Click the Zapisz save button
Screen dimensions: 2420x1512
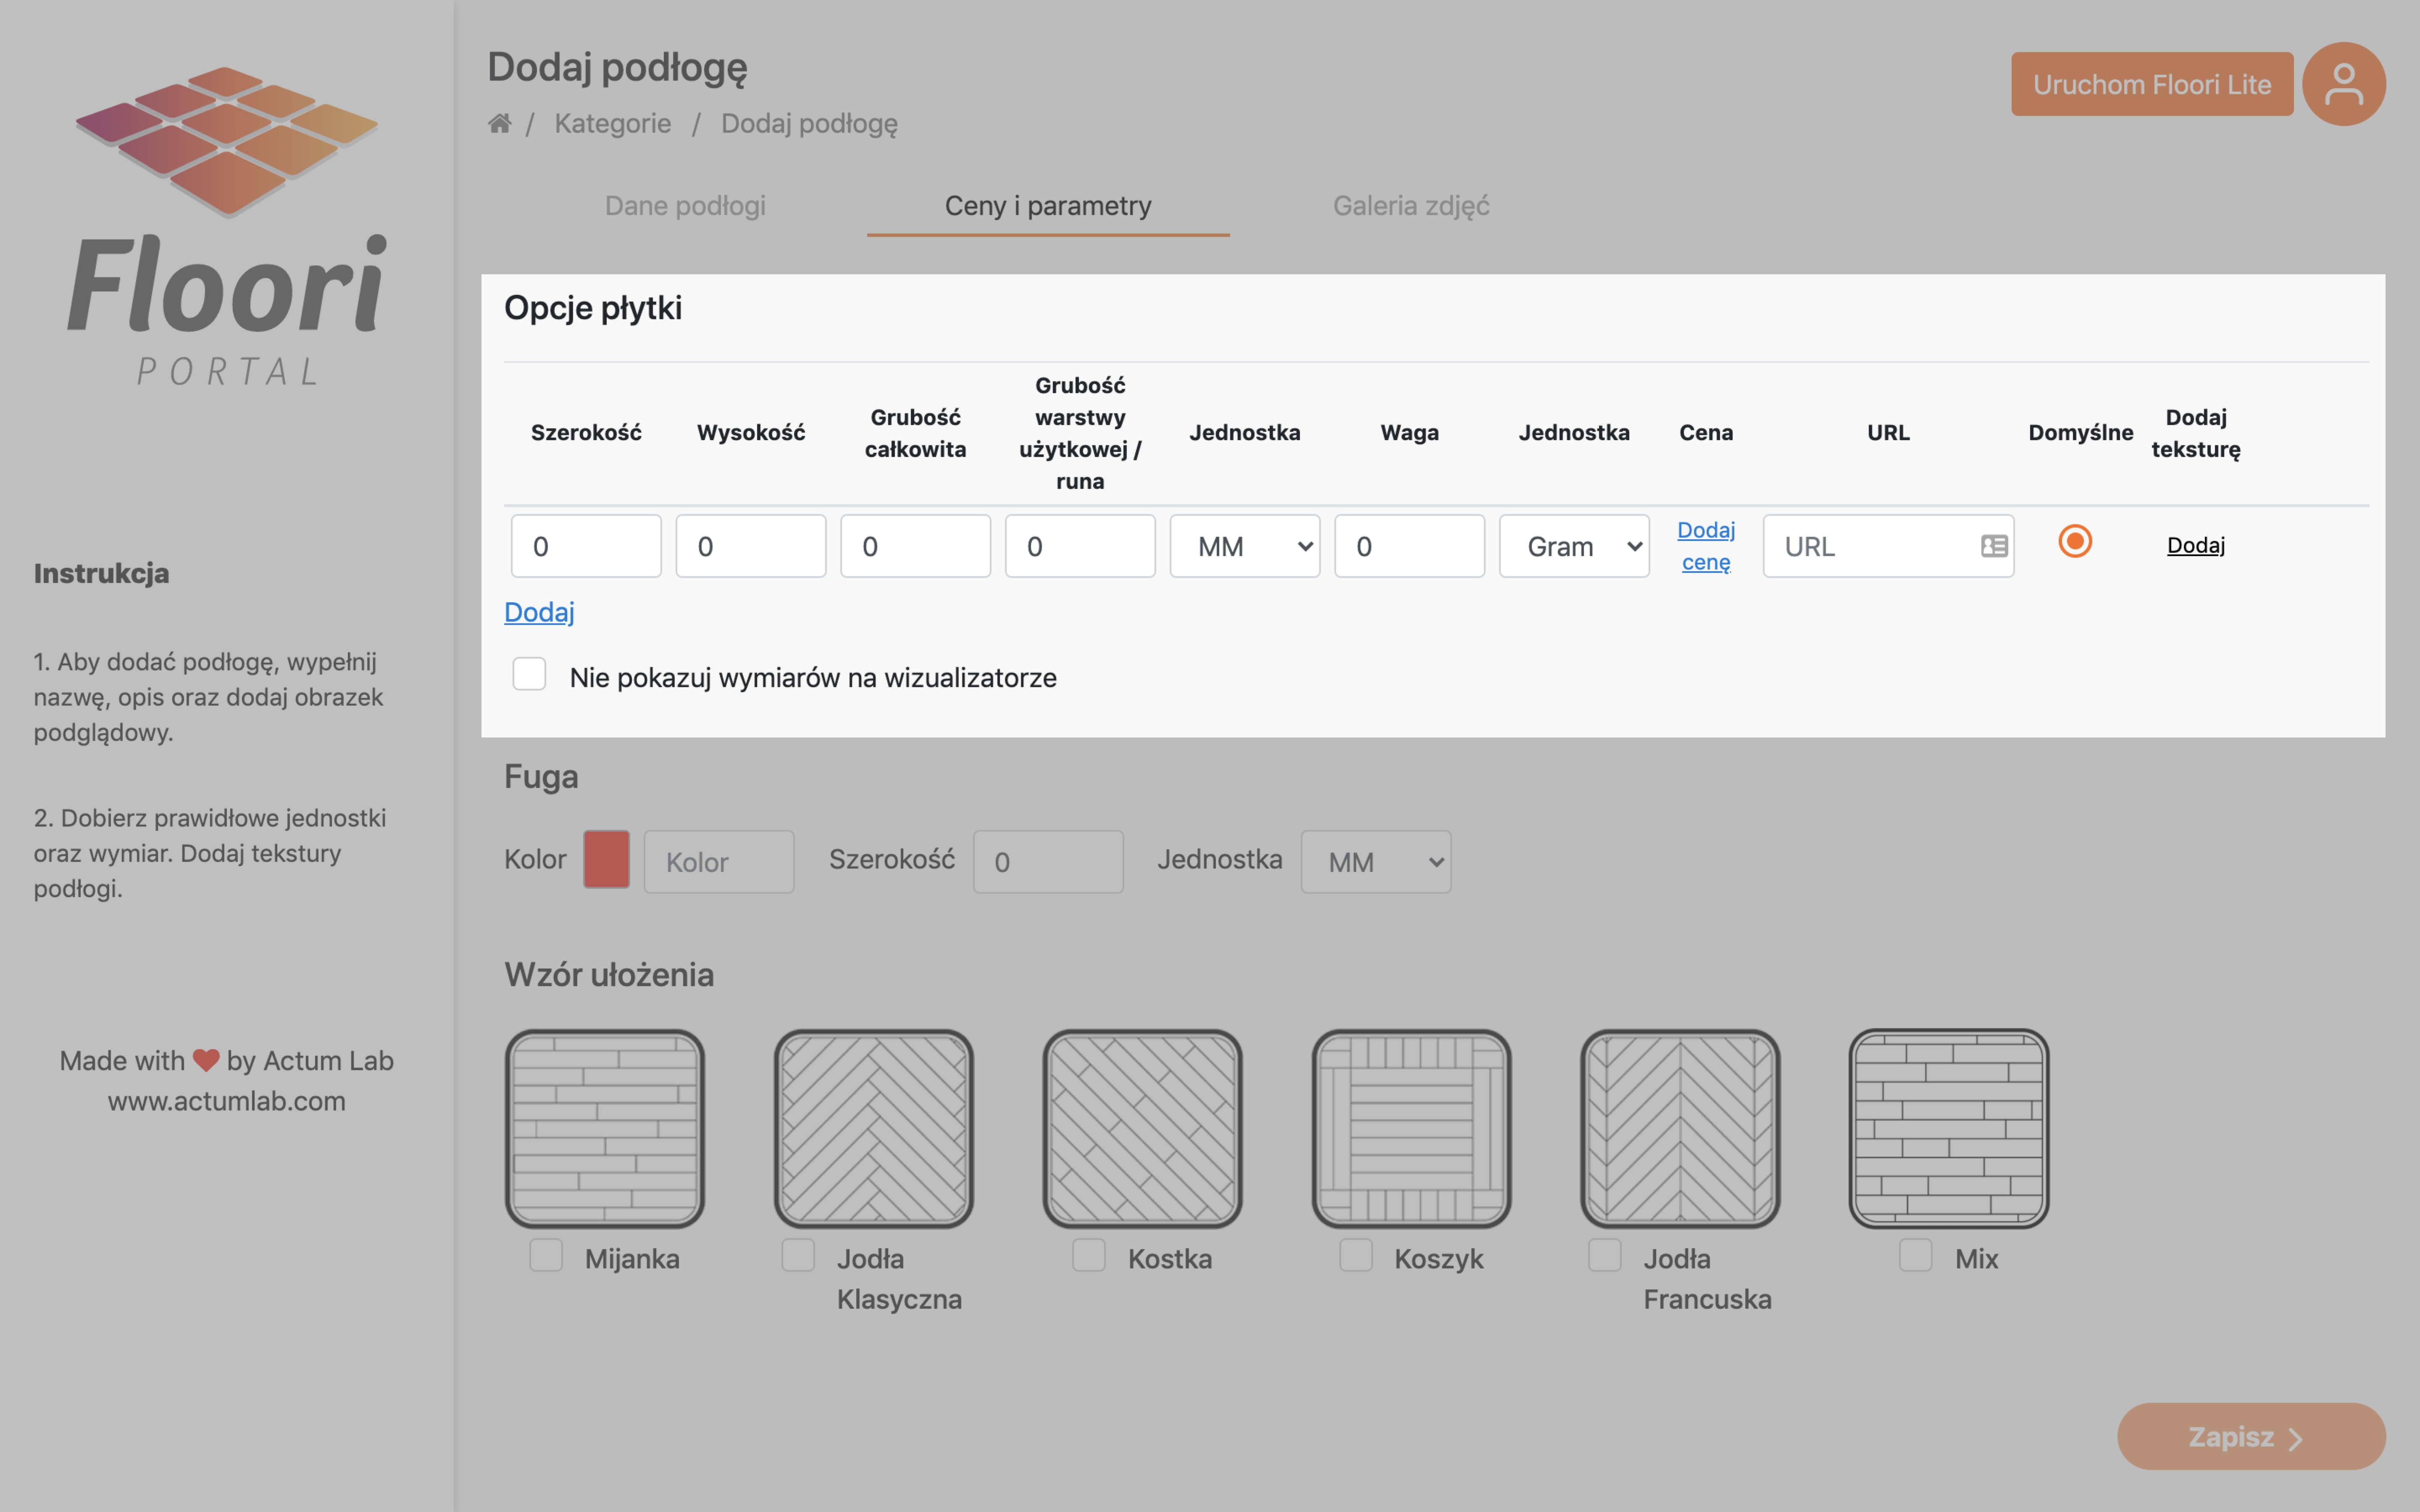click(2251, 1436)
